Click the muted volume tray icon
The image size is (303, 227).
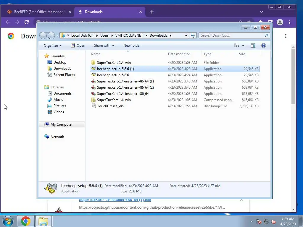point(273,221)
